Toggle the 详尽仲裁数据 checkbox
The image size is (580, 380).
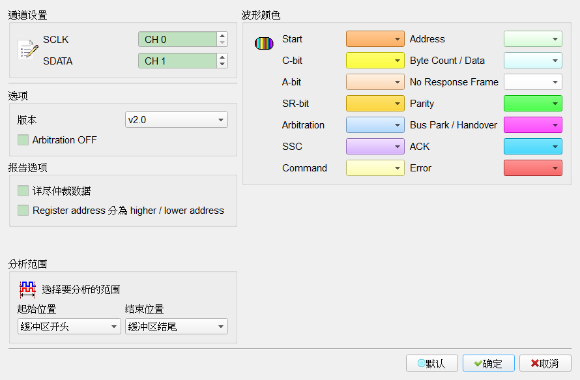click(23, 191)
